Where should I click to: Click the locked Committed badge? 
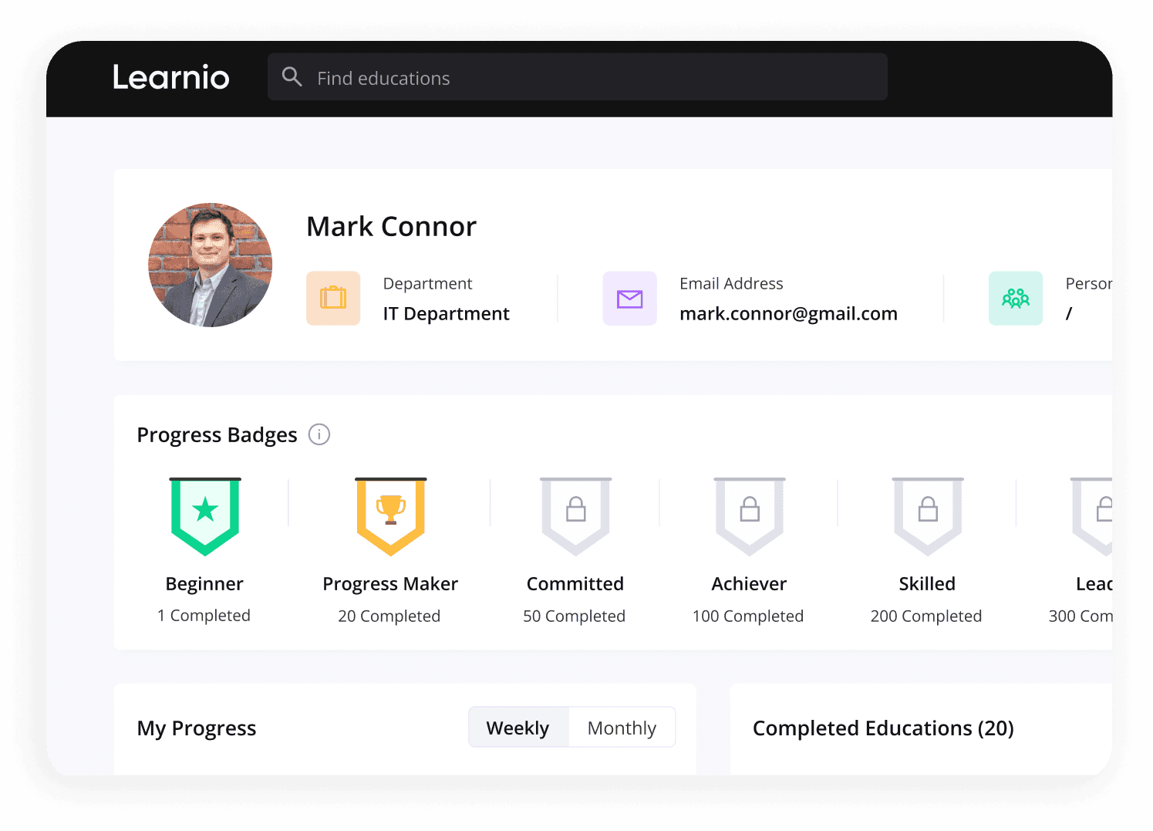point(576,516)
